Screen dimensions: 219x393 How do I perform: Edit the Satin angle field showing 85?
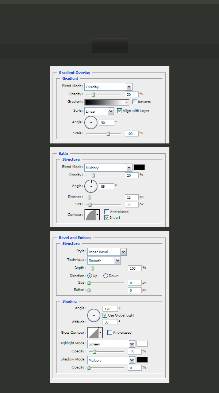point(107,186)
